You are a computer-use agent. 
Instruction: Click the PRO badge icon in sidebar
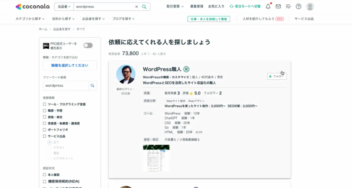[46, 46]
